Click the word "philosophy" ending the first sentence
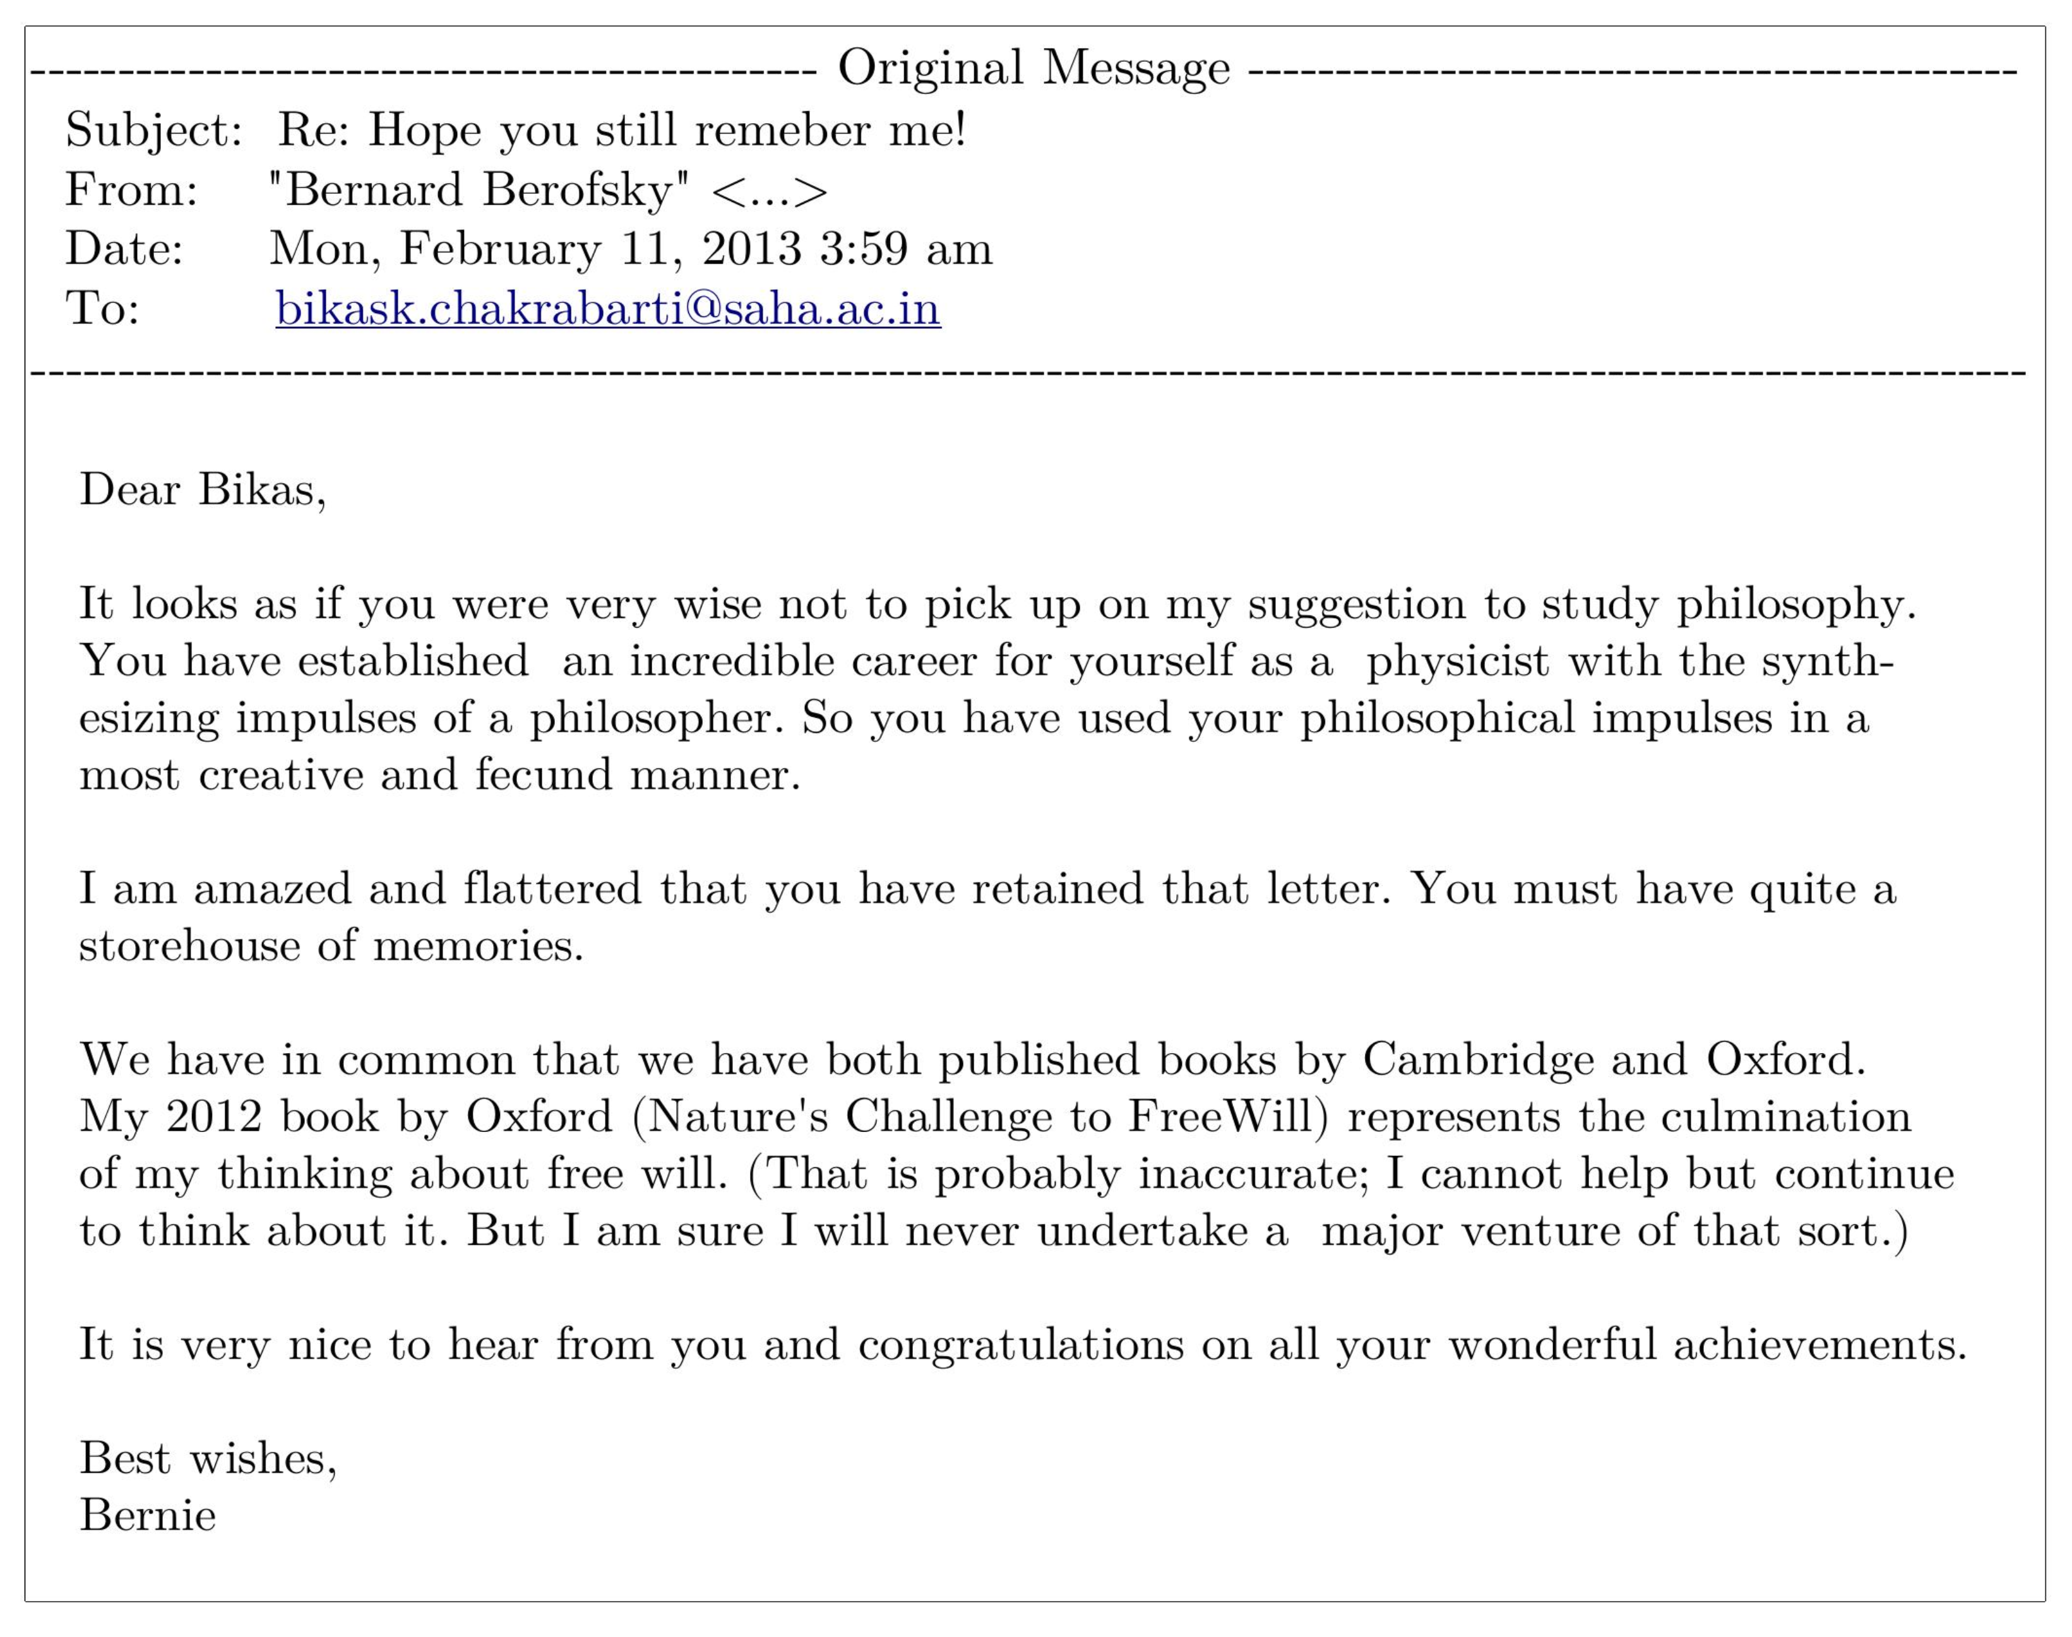Screen dimensions: 2072x1637 (1794, 605)
